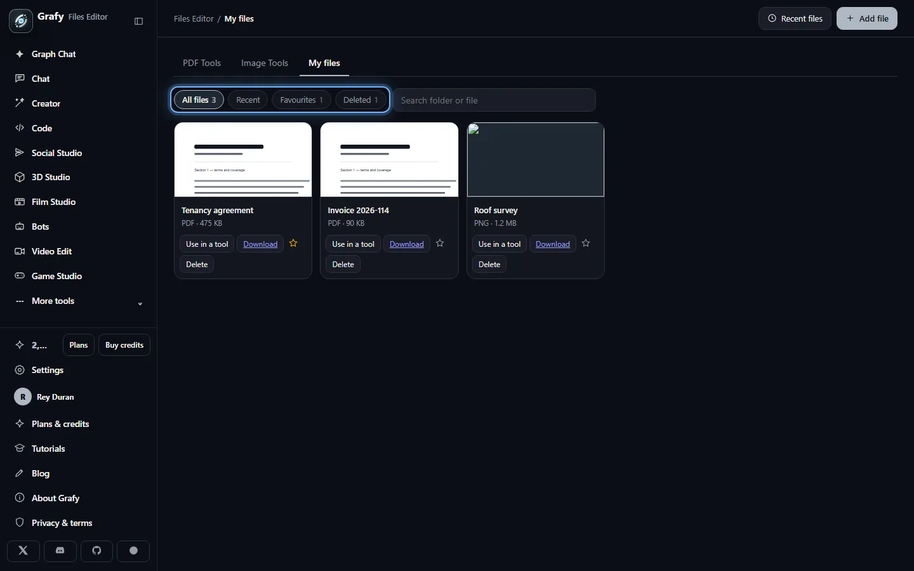
Task: Select the My files tab
Action: (324, 63)
